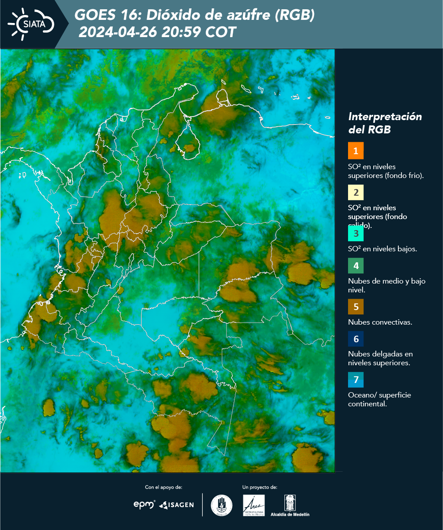This screenshot has height=530, width=443.
Task: Click 'Un proyecto de:' footer text
Action: tap(260, 487)
